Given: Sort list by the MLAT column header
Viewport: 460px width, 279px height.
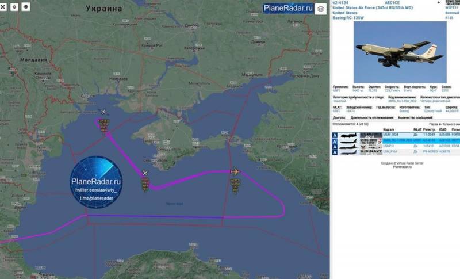Looking at the screenshot, I should point(417,129).
